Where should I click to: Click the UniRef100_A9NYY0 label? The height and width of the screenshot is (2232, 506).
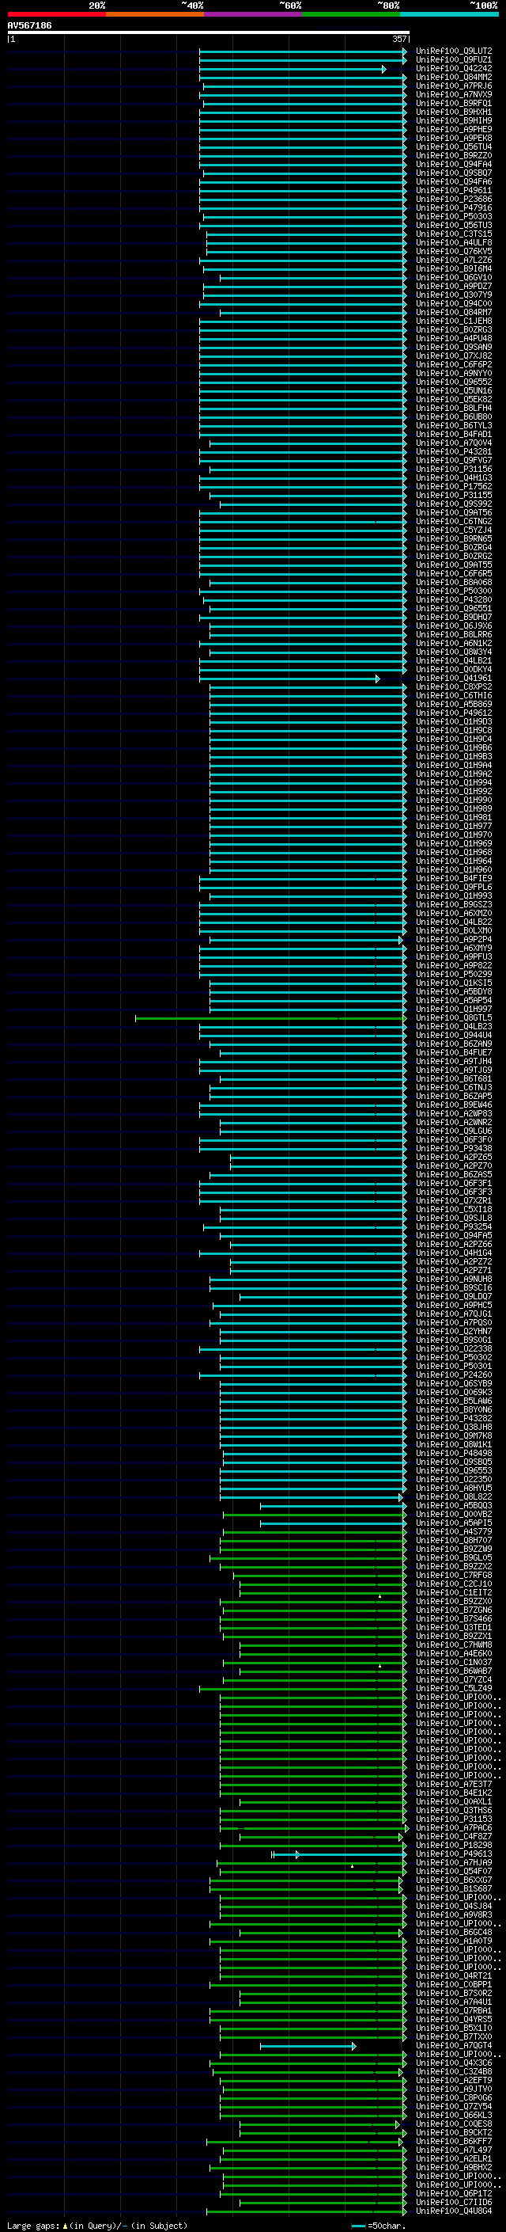tap(454, 374)
